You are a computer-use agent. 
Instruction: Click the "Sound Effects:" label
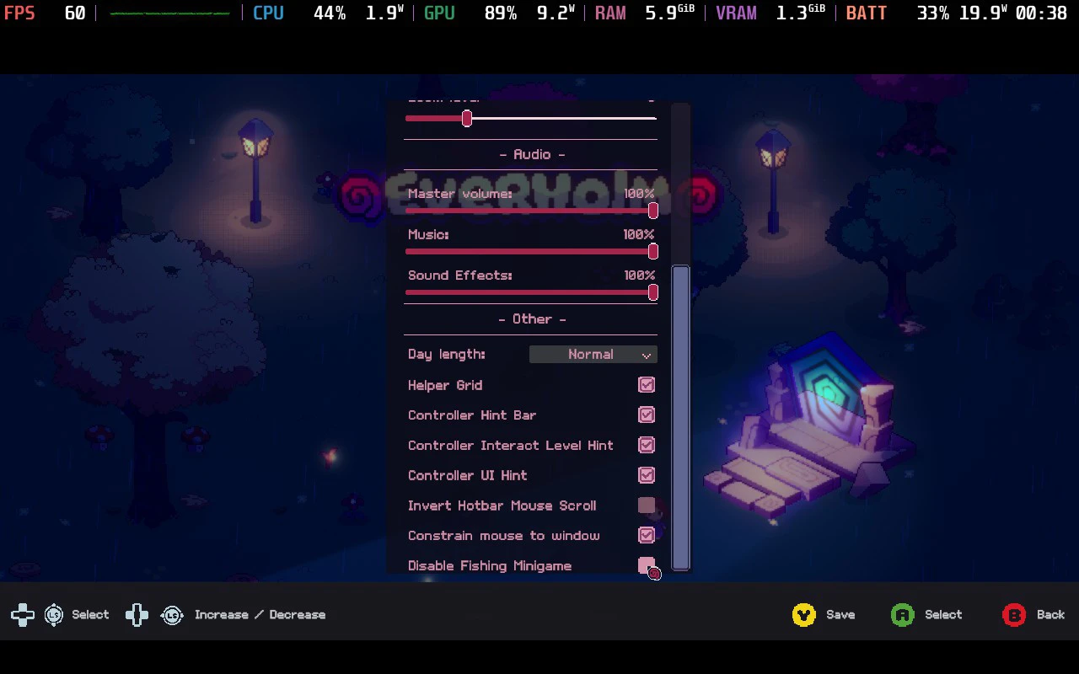(x=460, y=275)
